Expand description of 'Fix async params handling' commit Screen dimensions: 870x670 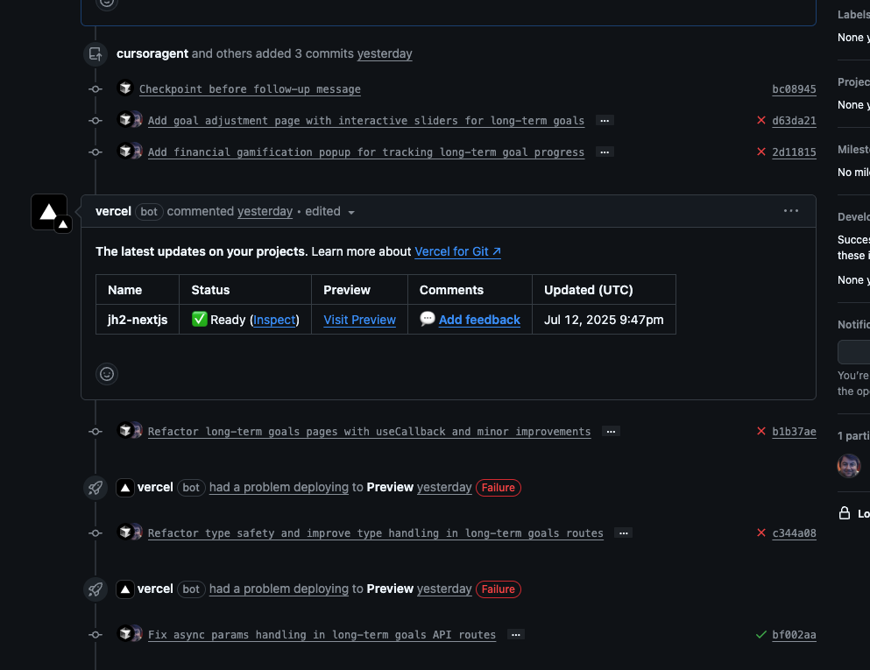(516, 634)
